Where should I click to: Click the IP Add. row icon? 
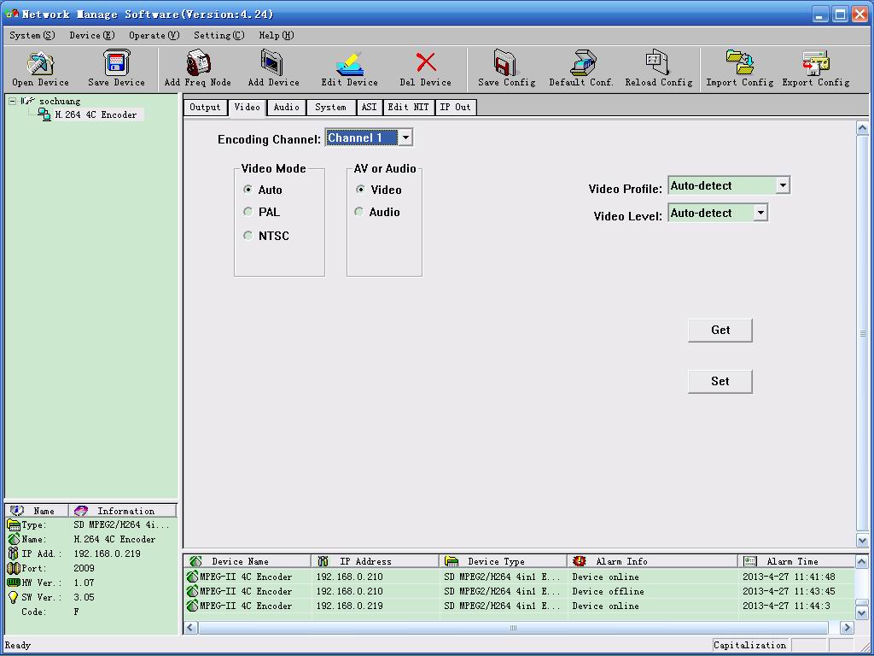pos(14,553)
